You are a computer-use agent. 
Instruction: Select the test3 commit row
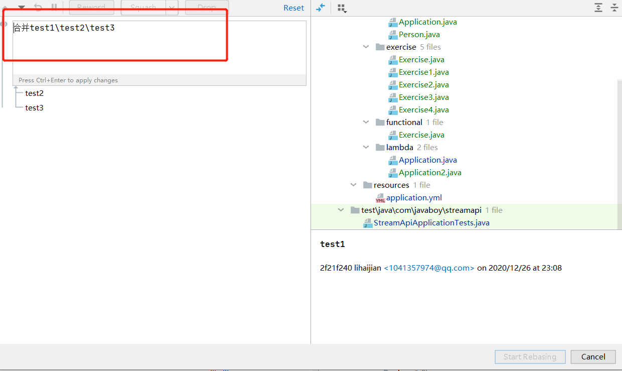[x=34, y=108]
